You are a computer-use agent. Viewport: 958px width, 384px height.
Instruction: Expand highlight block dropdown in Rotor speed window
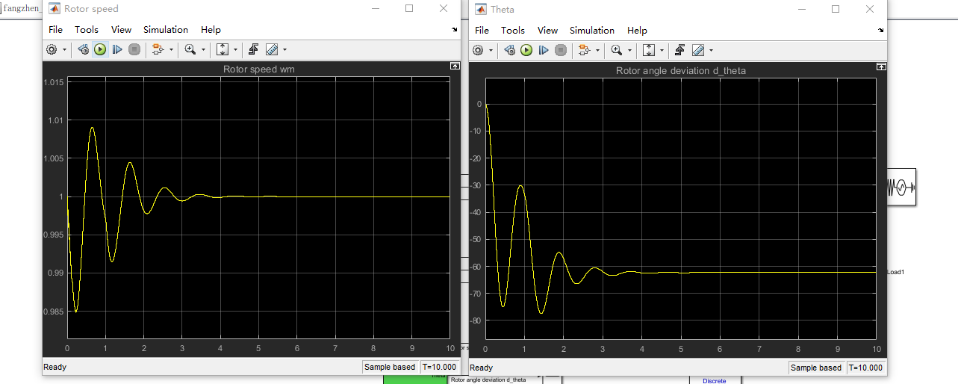[x=171, y=50]
